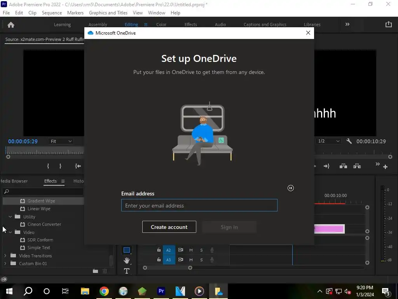Open Editing workspace menu icon

[146, 25]
